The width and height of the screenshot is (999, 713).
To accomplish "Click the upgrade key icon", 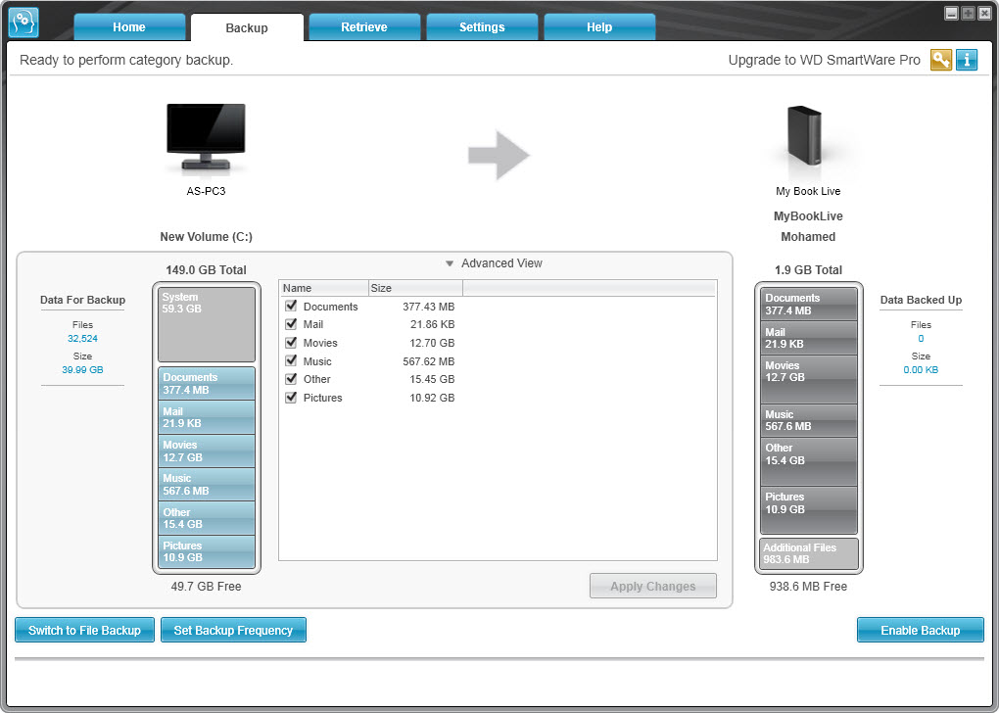I will pyautogui.click(x=941, y=60).
